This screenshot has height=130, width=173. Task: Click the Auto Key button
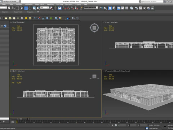170,125
